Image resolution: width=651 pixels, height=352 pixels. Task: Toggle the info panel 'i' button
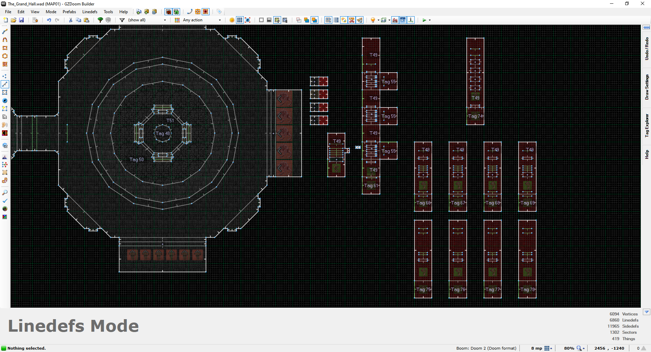coord(411,20)
